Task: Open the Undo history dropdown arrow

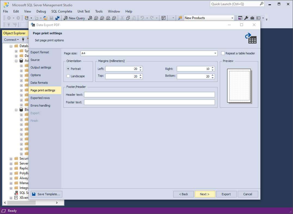Action: [147, 18]
